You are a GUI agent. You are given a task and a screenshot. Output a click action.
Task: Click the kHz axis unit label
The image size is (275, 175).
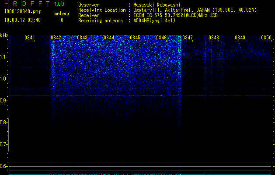pos(4,35)
